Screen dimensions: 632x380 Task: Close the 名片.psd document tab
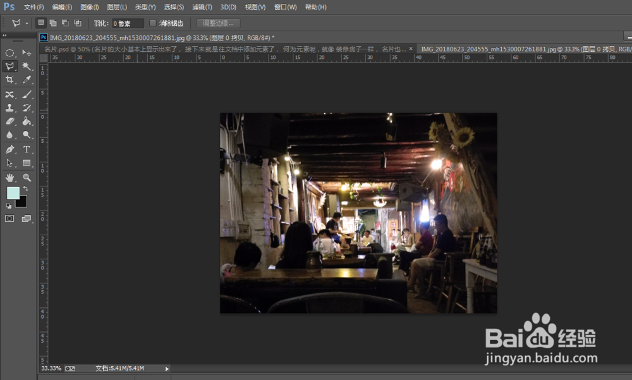tap(411, 49)
